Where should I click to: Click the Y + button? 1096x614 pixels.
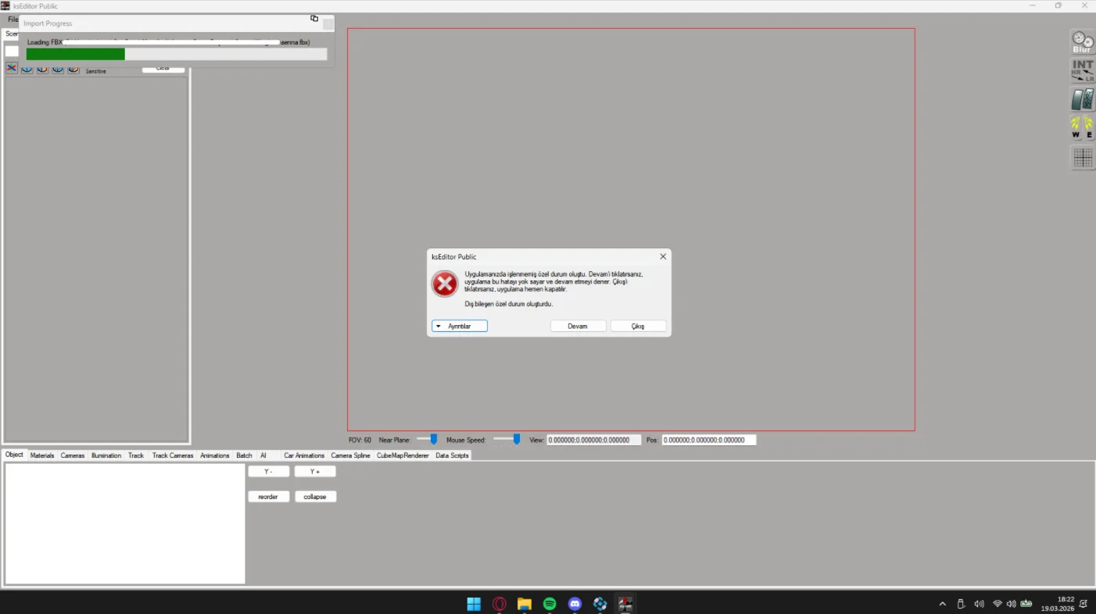click(x=315, y=472)
